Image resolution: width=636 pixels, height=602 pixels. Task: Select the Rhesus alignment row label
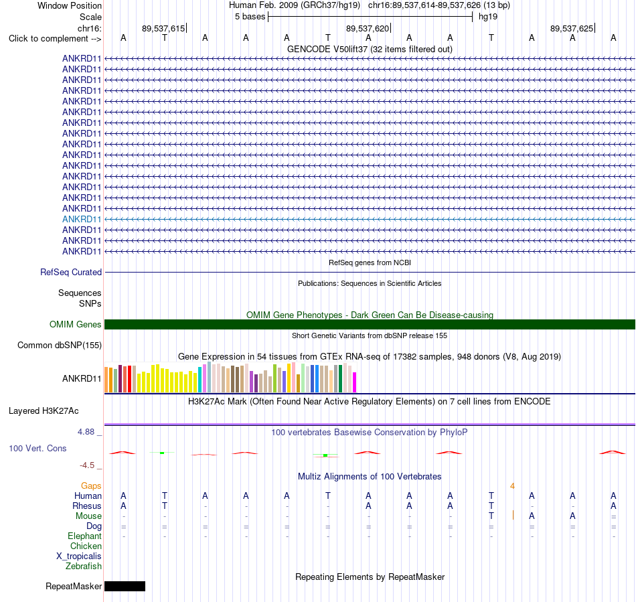tap(87, 506)
